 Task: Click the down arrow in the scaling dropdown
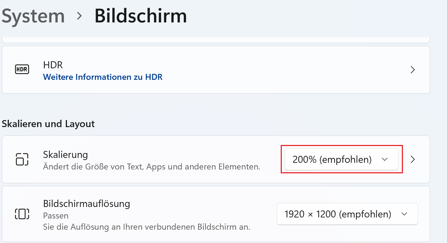point(385,159)
